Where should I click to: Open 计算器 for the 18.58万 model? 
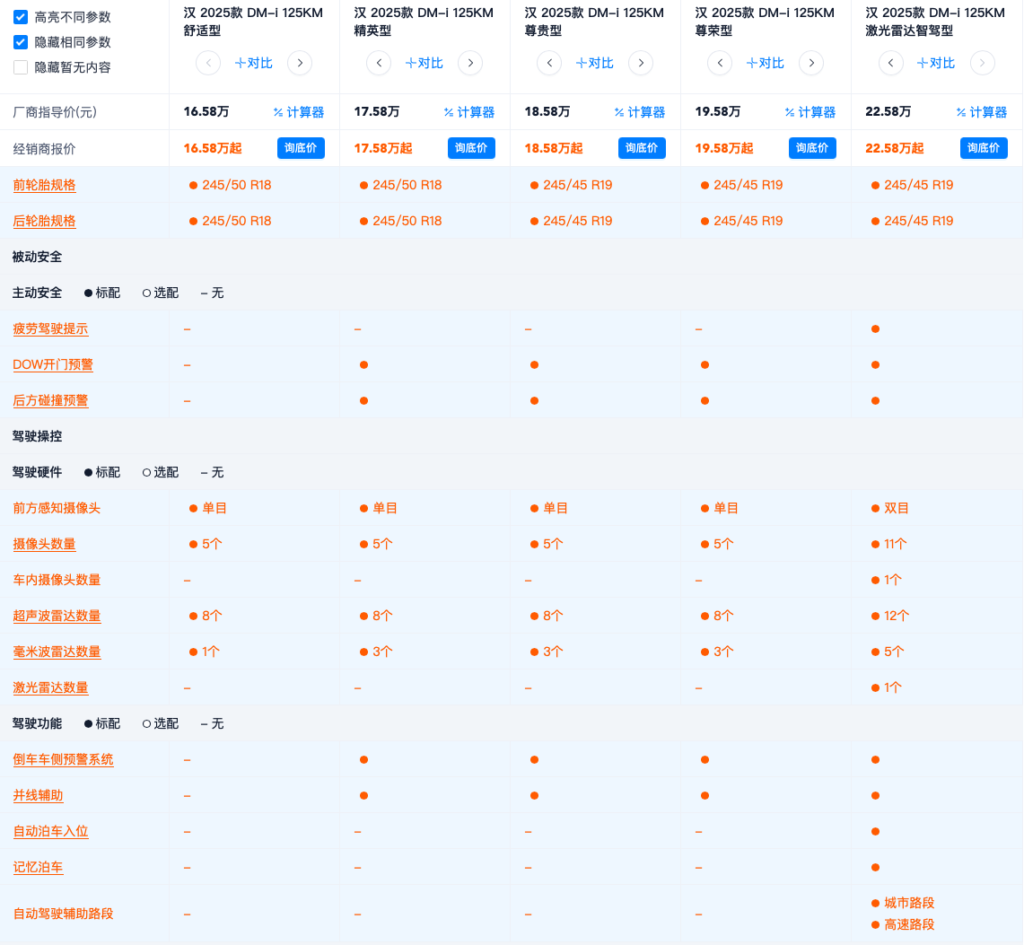click(639, 112)
